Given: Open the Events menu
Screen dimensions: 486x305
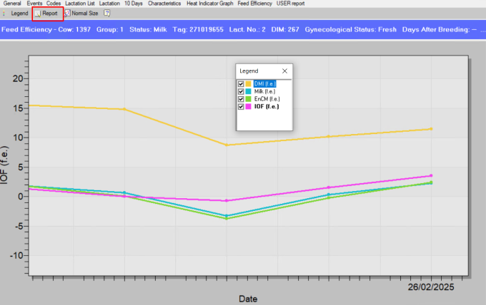Looking at the screenshot, I should point(35,4).
